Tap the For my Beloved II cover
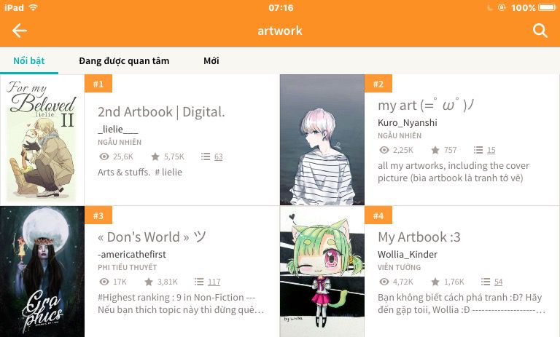The width and height of the screenshot is (560, 337). coord(42,140)
